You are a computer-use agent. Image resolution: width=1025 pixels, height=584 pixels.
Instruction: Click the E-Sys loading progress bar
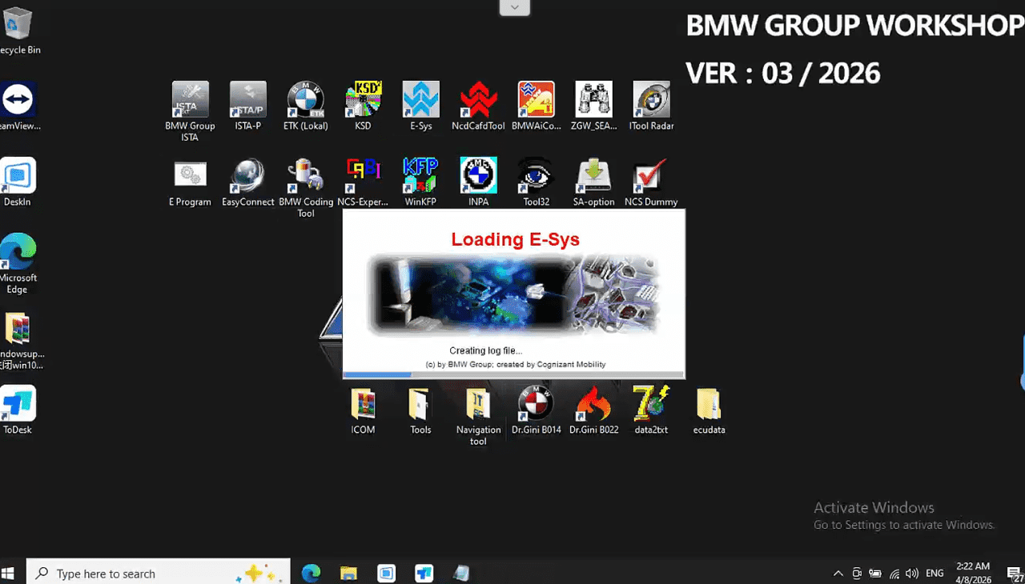click(x=513, y=374)
